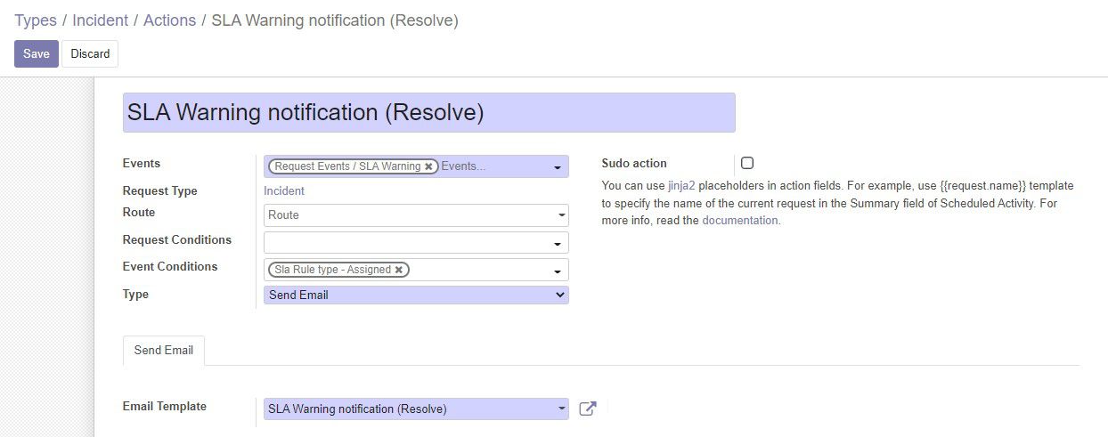Screen dimensions: 1108x437
Task: Expand the Email Template dropdown arrow
Action: pyautogui.click(x=561, y=409)
